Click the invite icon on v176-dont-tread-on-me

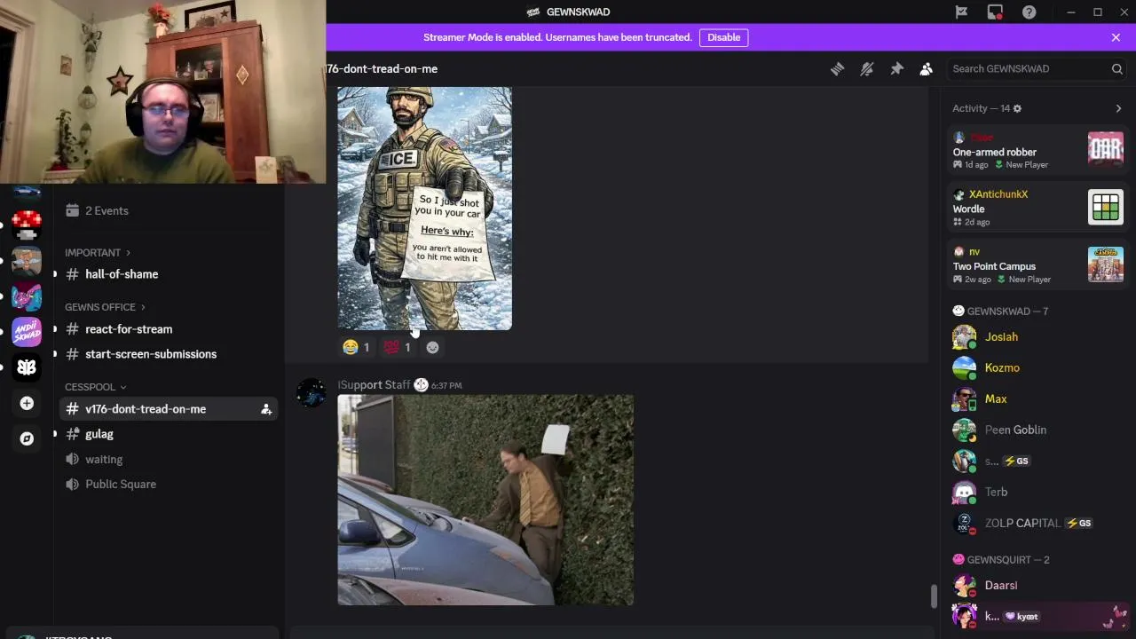(265, 409)
